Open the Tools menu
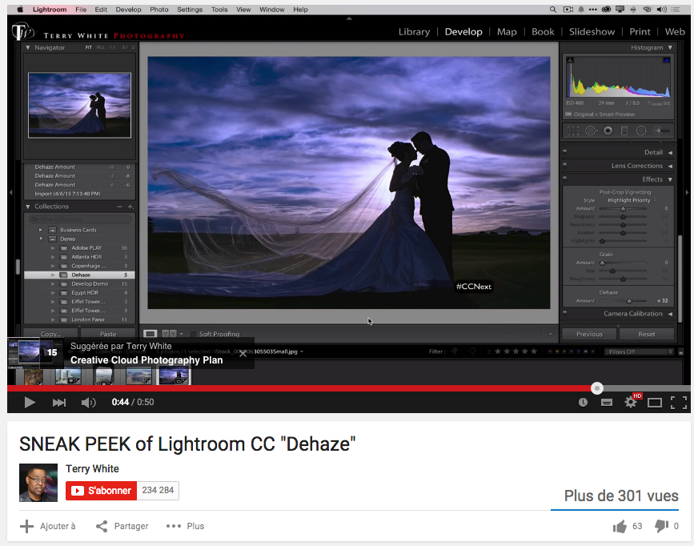The height and width of the screenshot is (546, 694). click(219, 10)
